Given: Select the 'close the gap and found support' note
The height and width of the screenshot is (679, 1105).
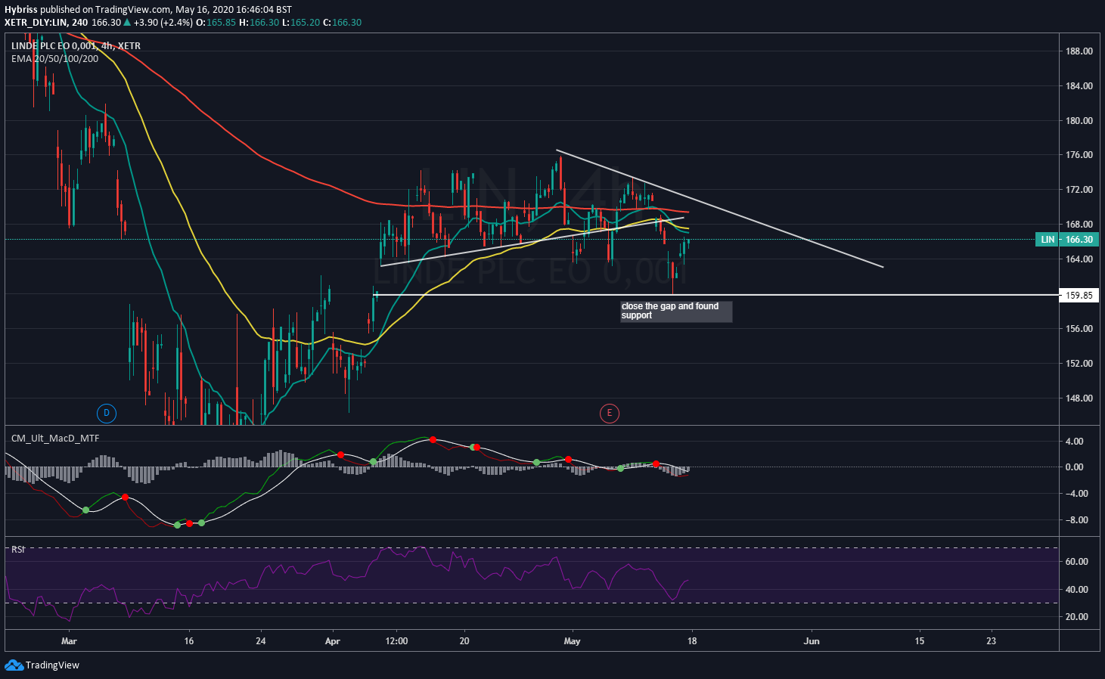Looking at the screenshot, I should click(x=675, y=312).
